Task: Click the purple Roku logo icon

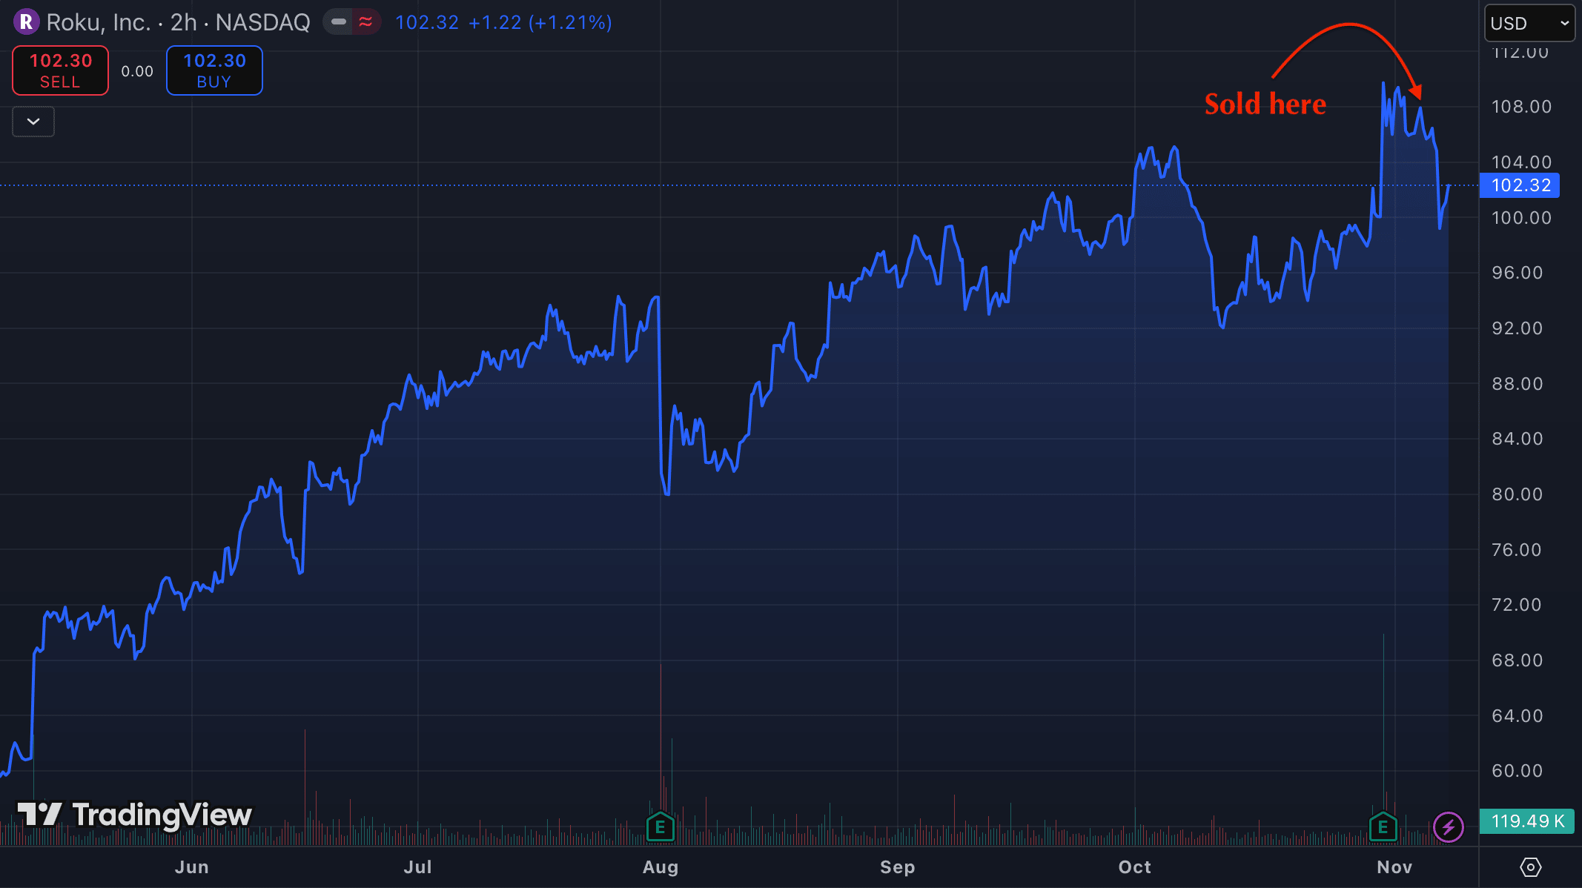Action: pos(26,22)
